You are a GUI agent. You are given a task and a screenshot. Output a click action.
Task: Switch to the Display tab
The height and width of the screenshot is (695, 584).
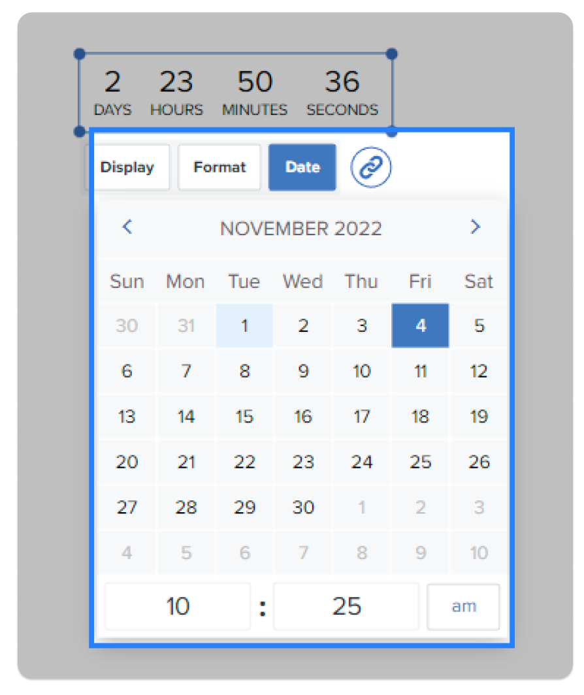pyautogui.click(x=129, y=167)
